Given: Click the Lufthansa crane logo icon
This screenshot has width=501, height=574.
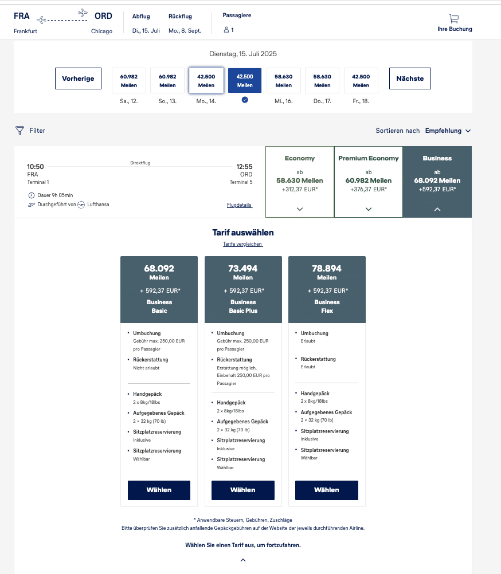Looking at the screenshot, I should (x=81, y=205).
